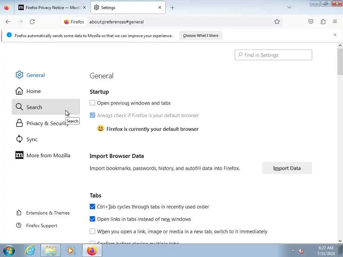Click the Sync arrows icon in sidebar
Image resolution: width=343 pixels, height=257 pixels.
coord(19,139)
